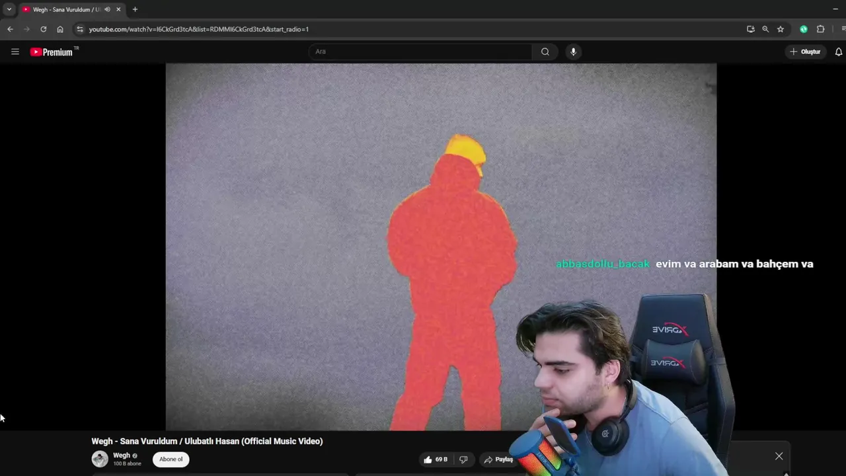
Task: Share the video via Paylaş button
Action: click(x=498, y=459)
